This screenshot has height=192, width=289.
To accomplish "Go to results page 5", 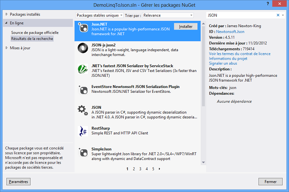I will tap(153, 169).
